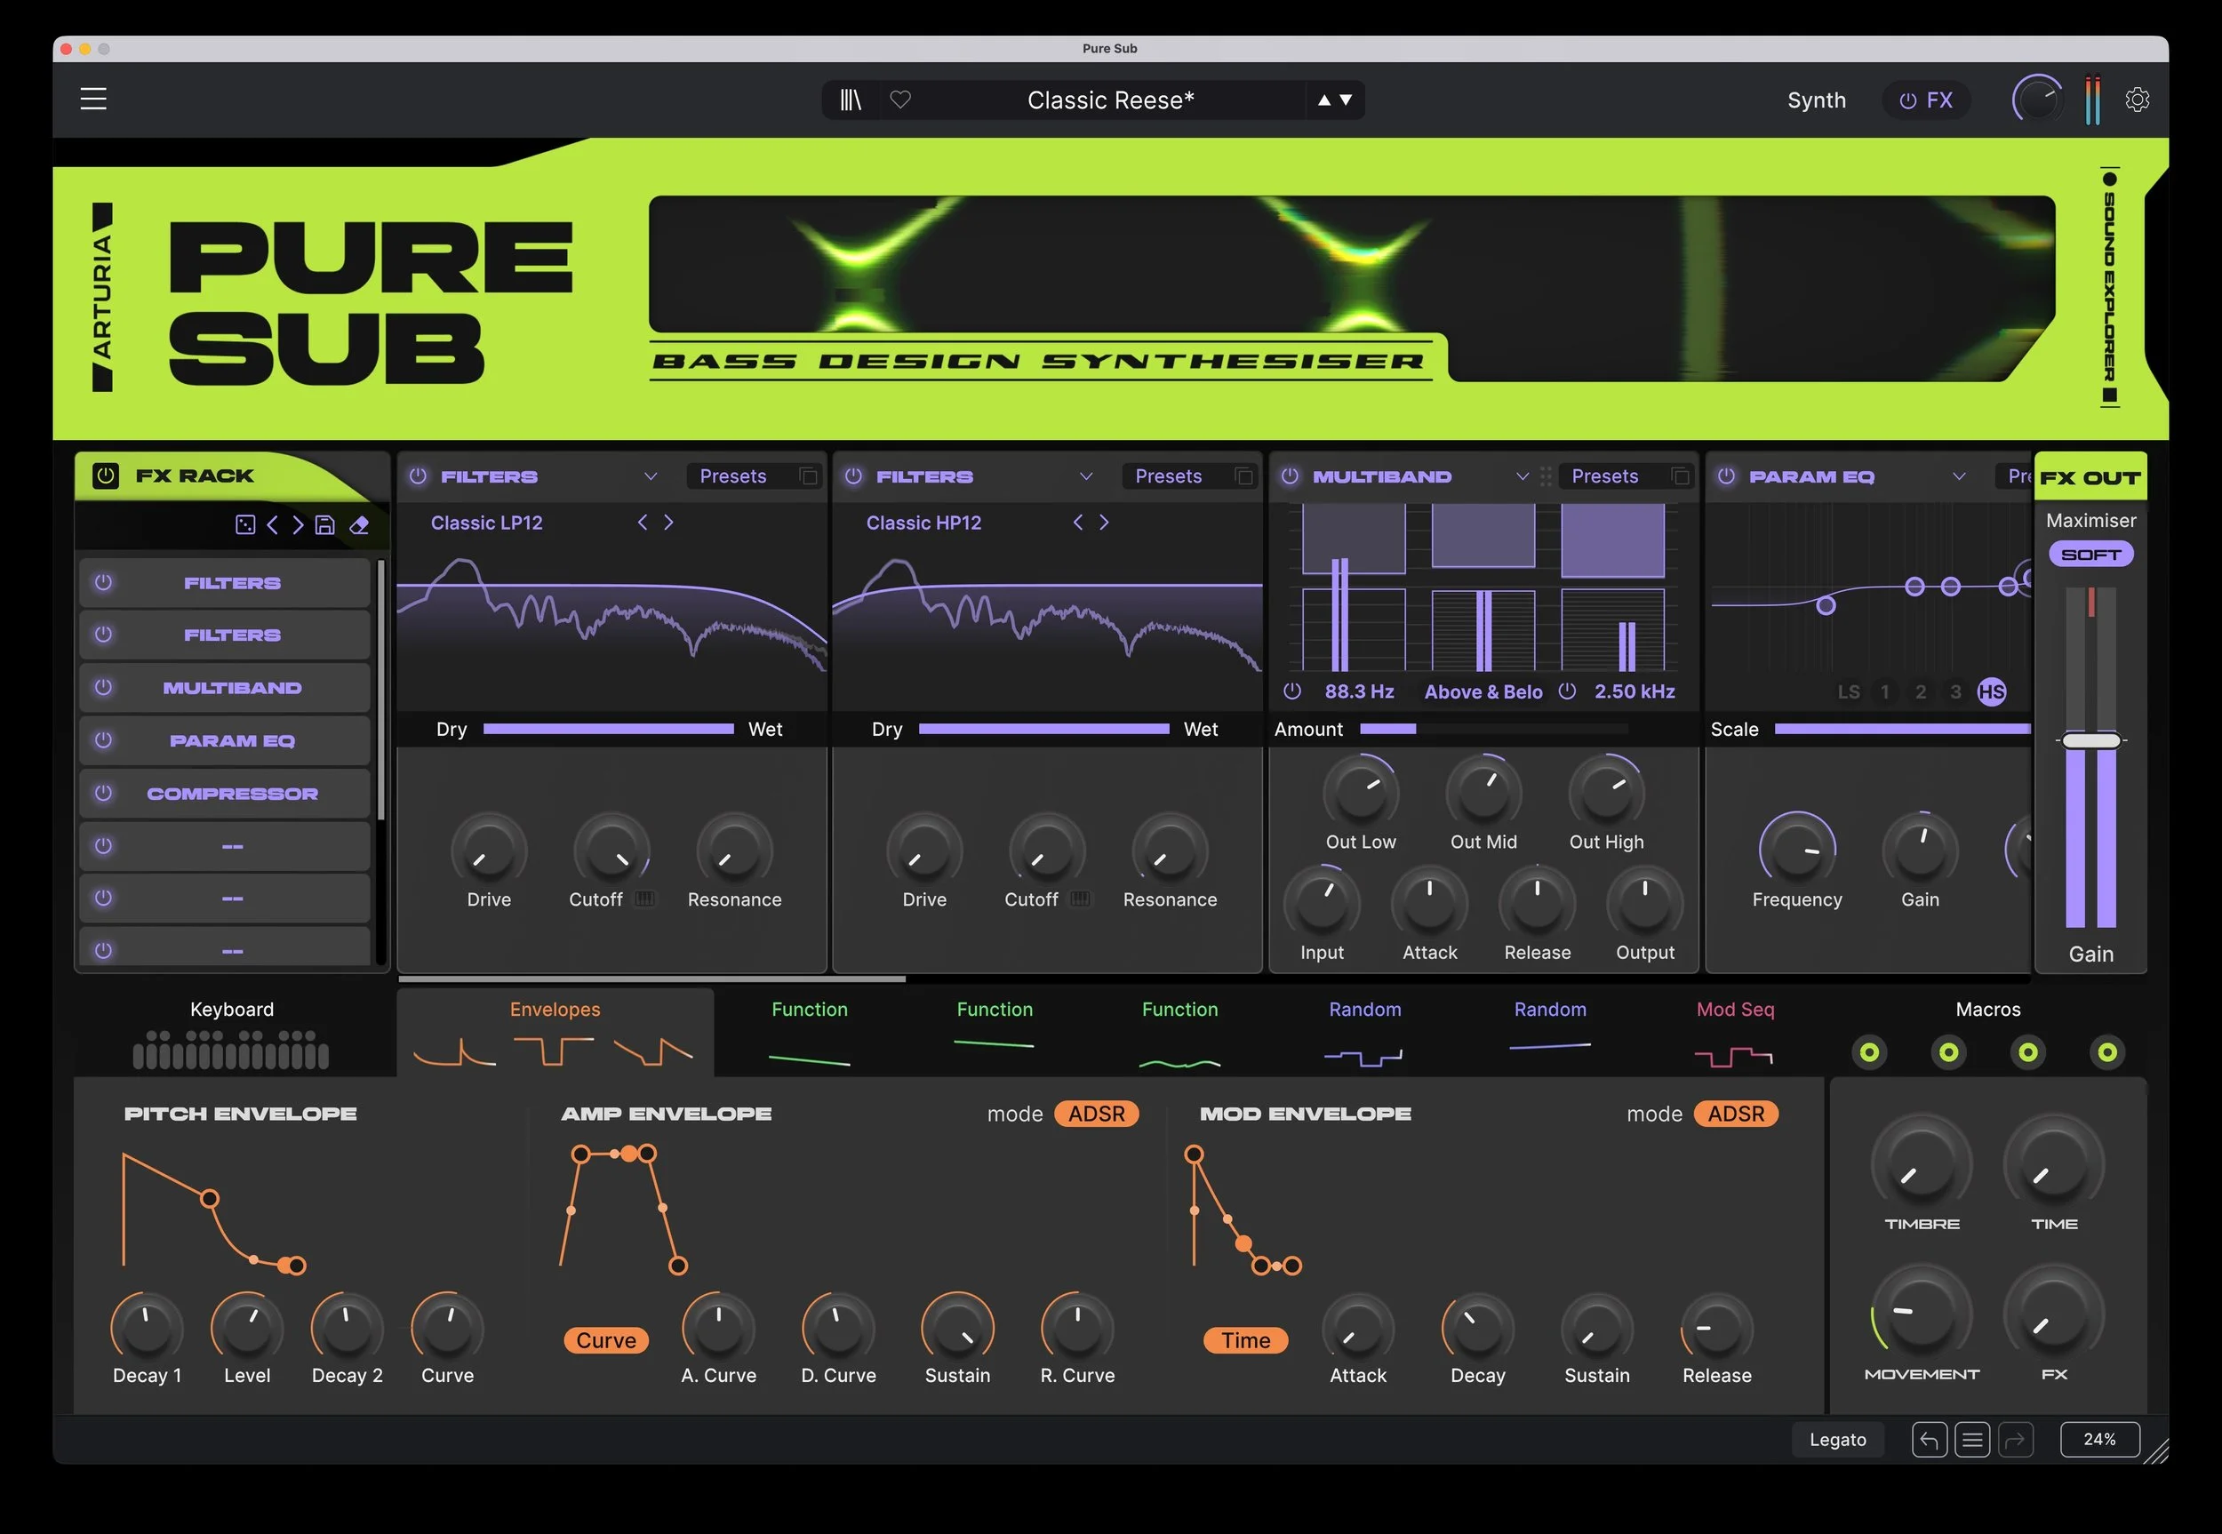Image resolution: width=2222 pixels, height=1534 pixels.
Task: Toggle the FX Rack power button
Action: tap(105, 475)
